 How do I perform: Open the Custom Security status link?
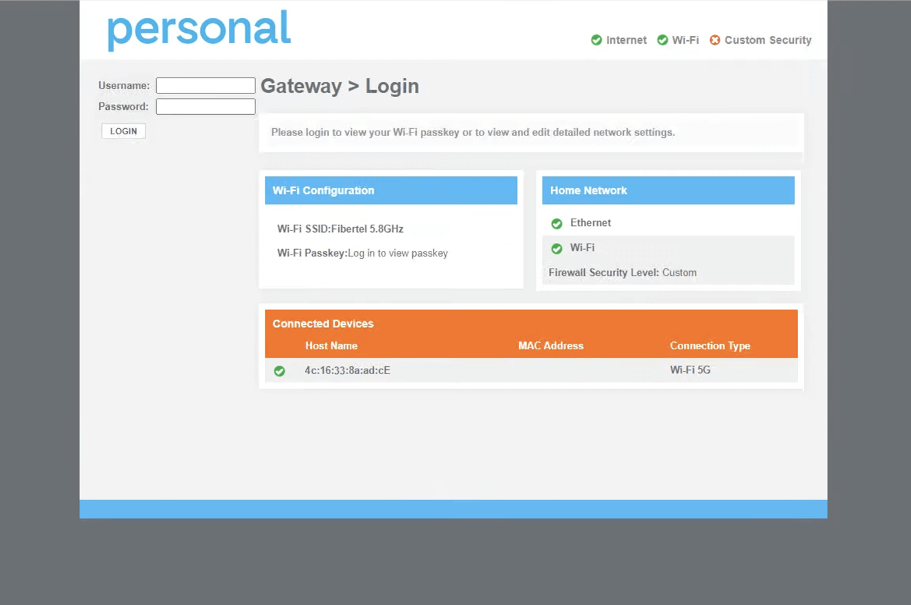pyautogui.click(x=768, y=40)
